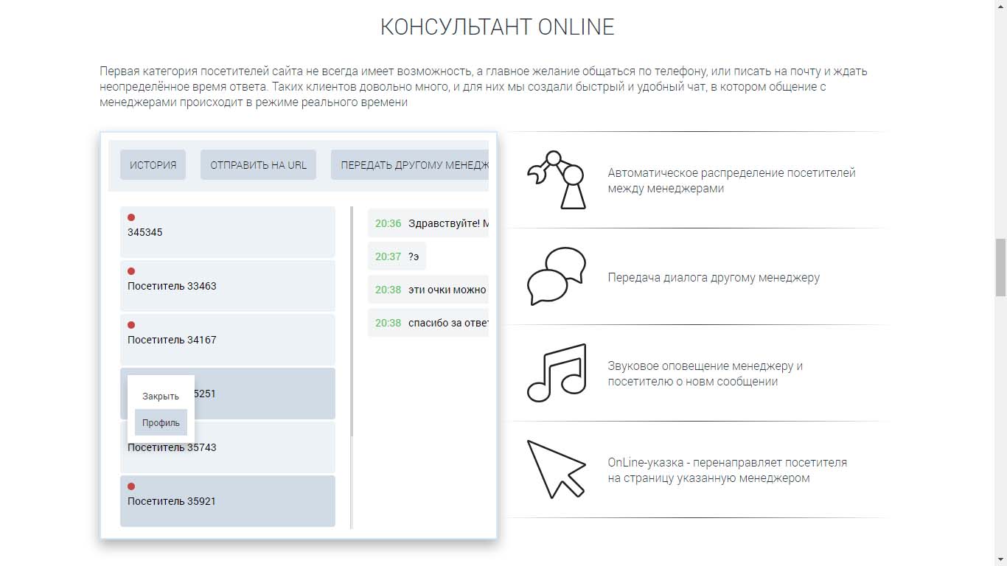Click the Консультант Online heading
Screen dimensions: 1007x566
(x=497, y=27)
